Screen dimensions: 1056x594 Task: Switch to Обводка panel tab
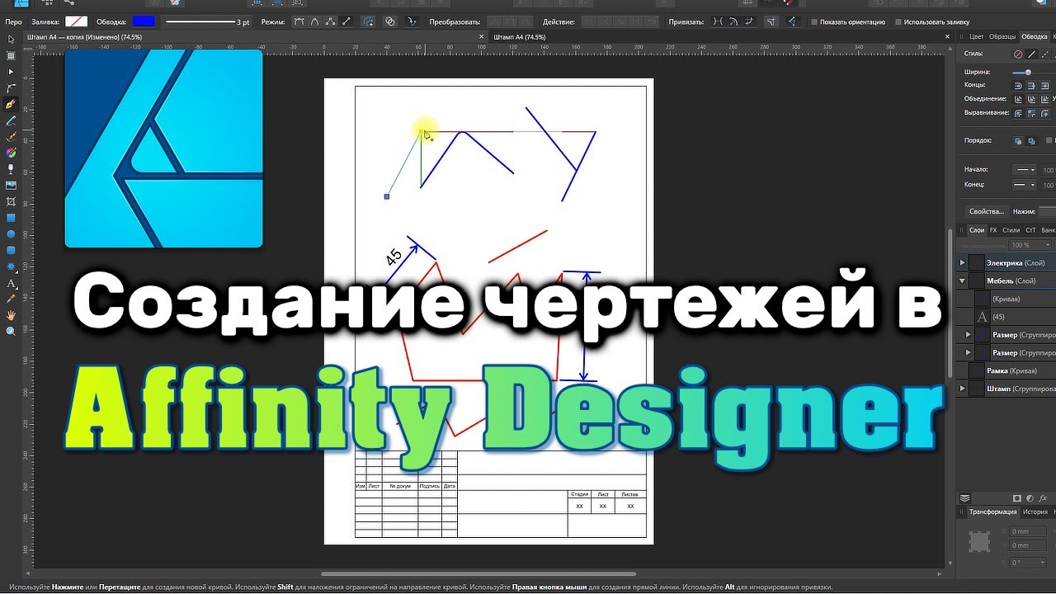1035,36
